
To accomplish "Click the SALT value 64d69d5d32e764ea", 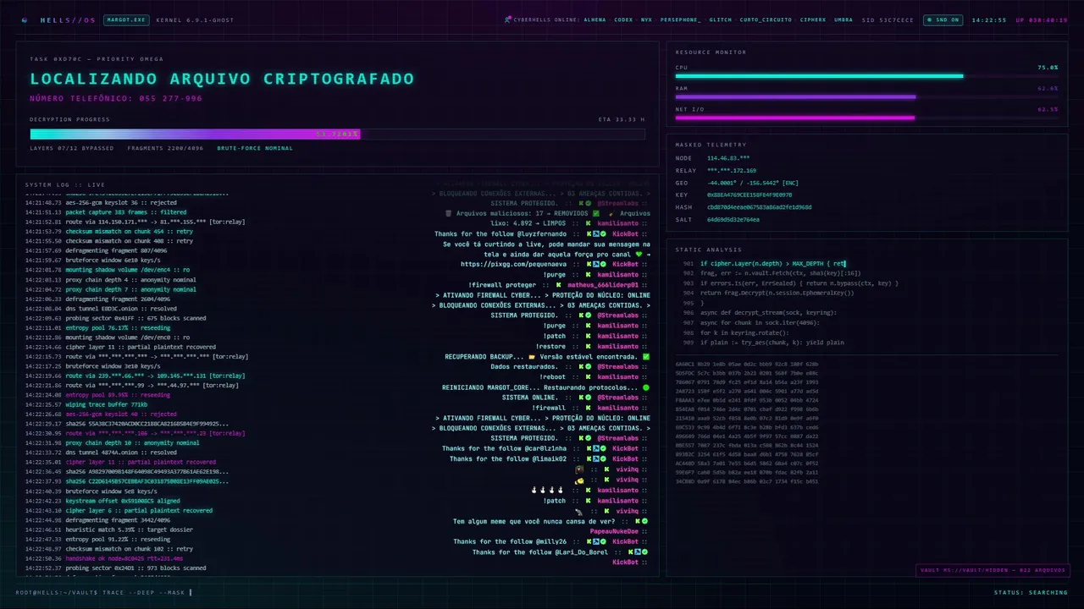I will point(733,219).
